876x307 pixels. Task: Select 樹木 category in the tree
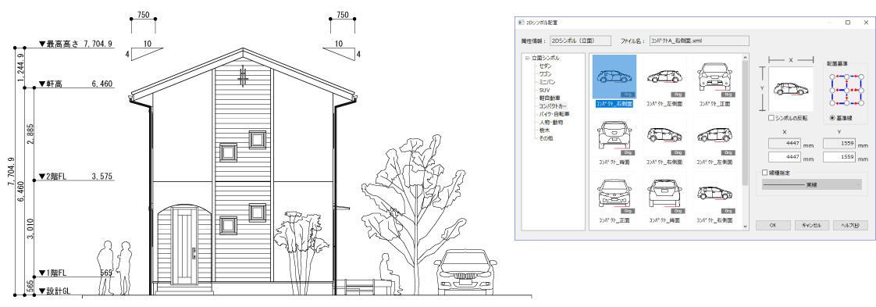coord(544,130)
